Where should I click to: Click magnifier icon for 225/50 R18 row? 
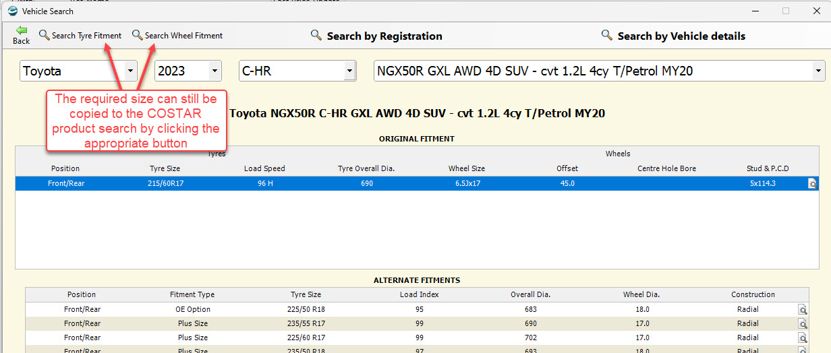pyautogui.click(x=803, y=309)
